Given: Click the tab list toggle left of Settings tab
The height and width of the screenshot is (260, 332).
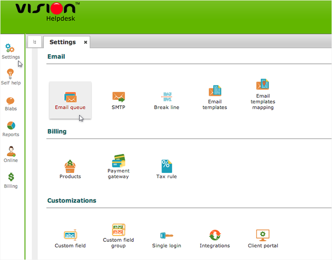Looking at the screenshot, I should (35, 42).
